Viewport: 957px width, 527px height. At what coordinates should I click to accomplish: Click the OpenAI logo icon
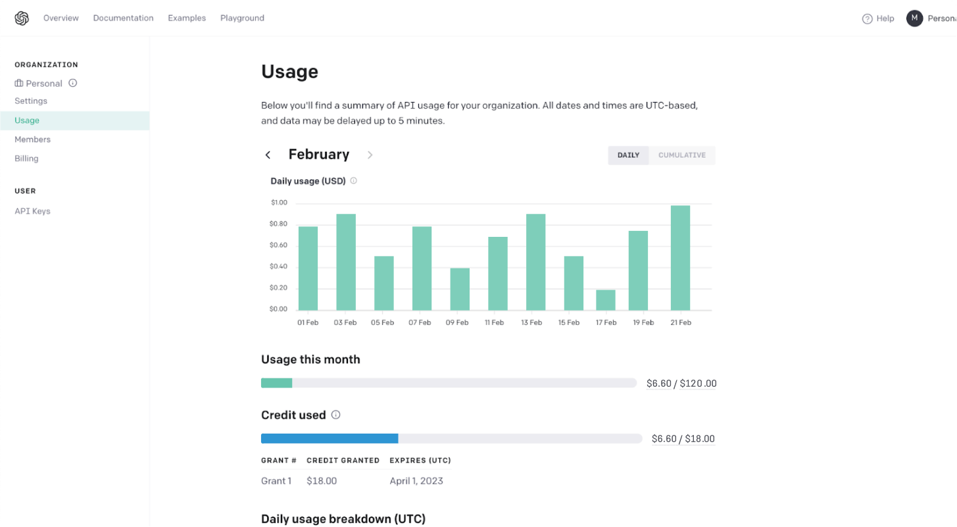22,18
